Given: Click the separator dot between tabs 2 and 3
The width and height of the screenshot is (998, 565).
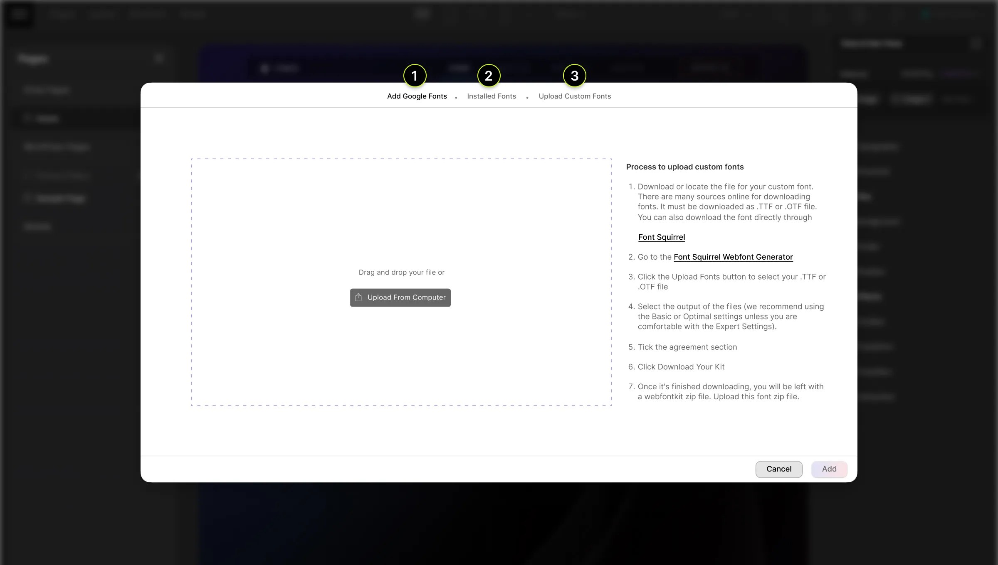Looking at the screenshot, I should tap(527, 96).
